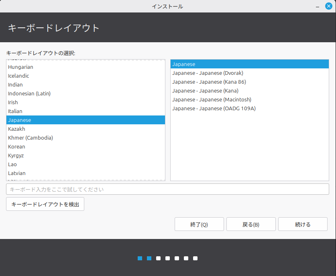Viewport: 336px width, 276px height.
Task: Select Khmer (Cambodia) layout
Action: (x=31, y=138)
